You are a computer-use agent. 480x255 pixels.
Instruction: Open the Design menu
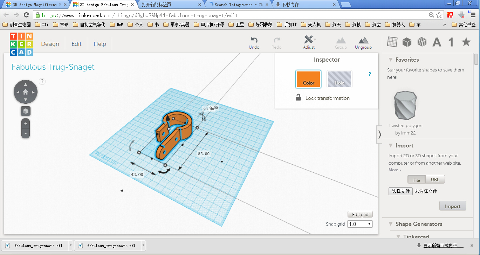[x=50, y=44]
